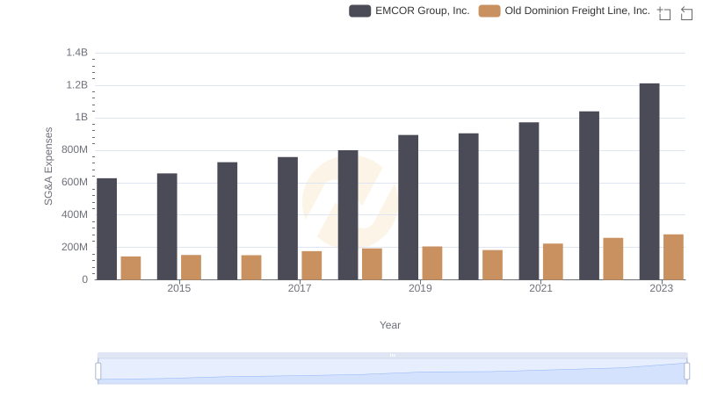Click the Old Dominion bar for 2016
The height and width of the screenshot is (405, 703).
coord(251,267)
